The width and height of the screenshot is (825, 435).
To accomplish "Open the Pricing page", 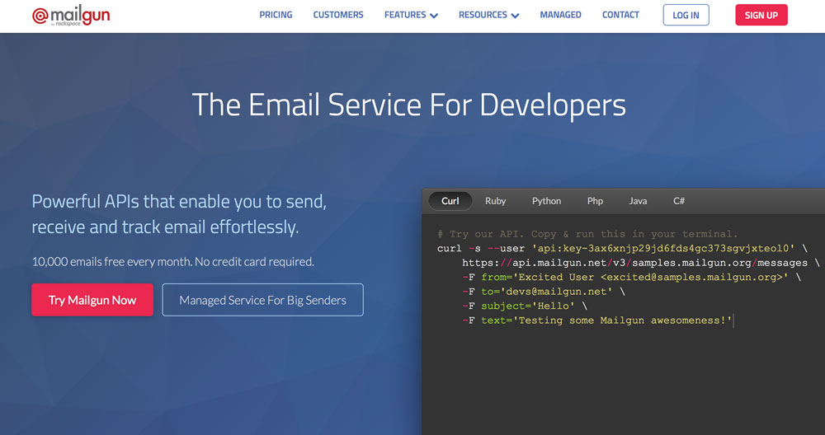I will pyautogui.click(x=276, y=15).
